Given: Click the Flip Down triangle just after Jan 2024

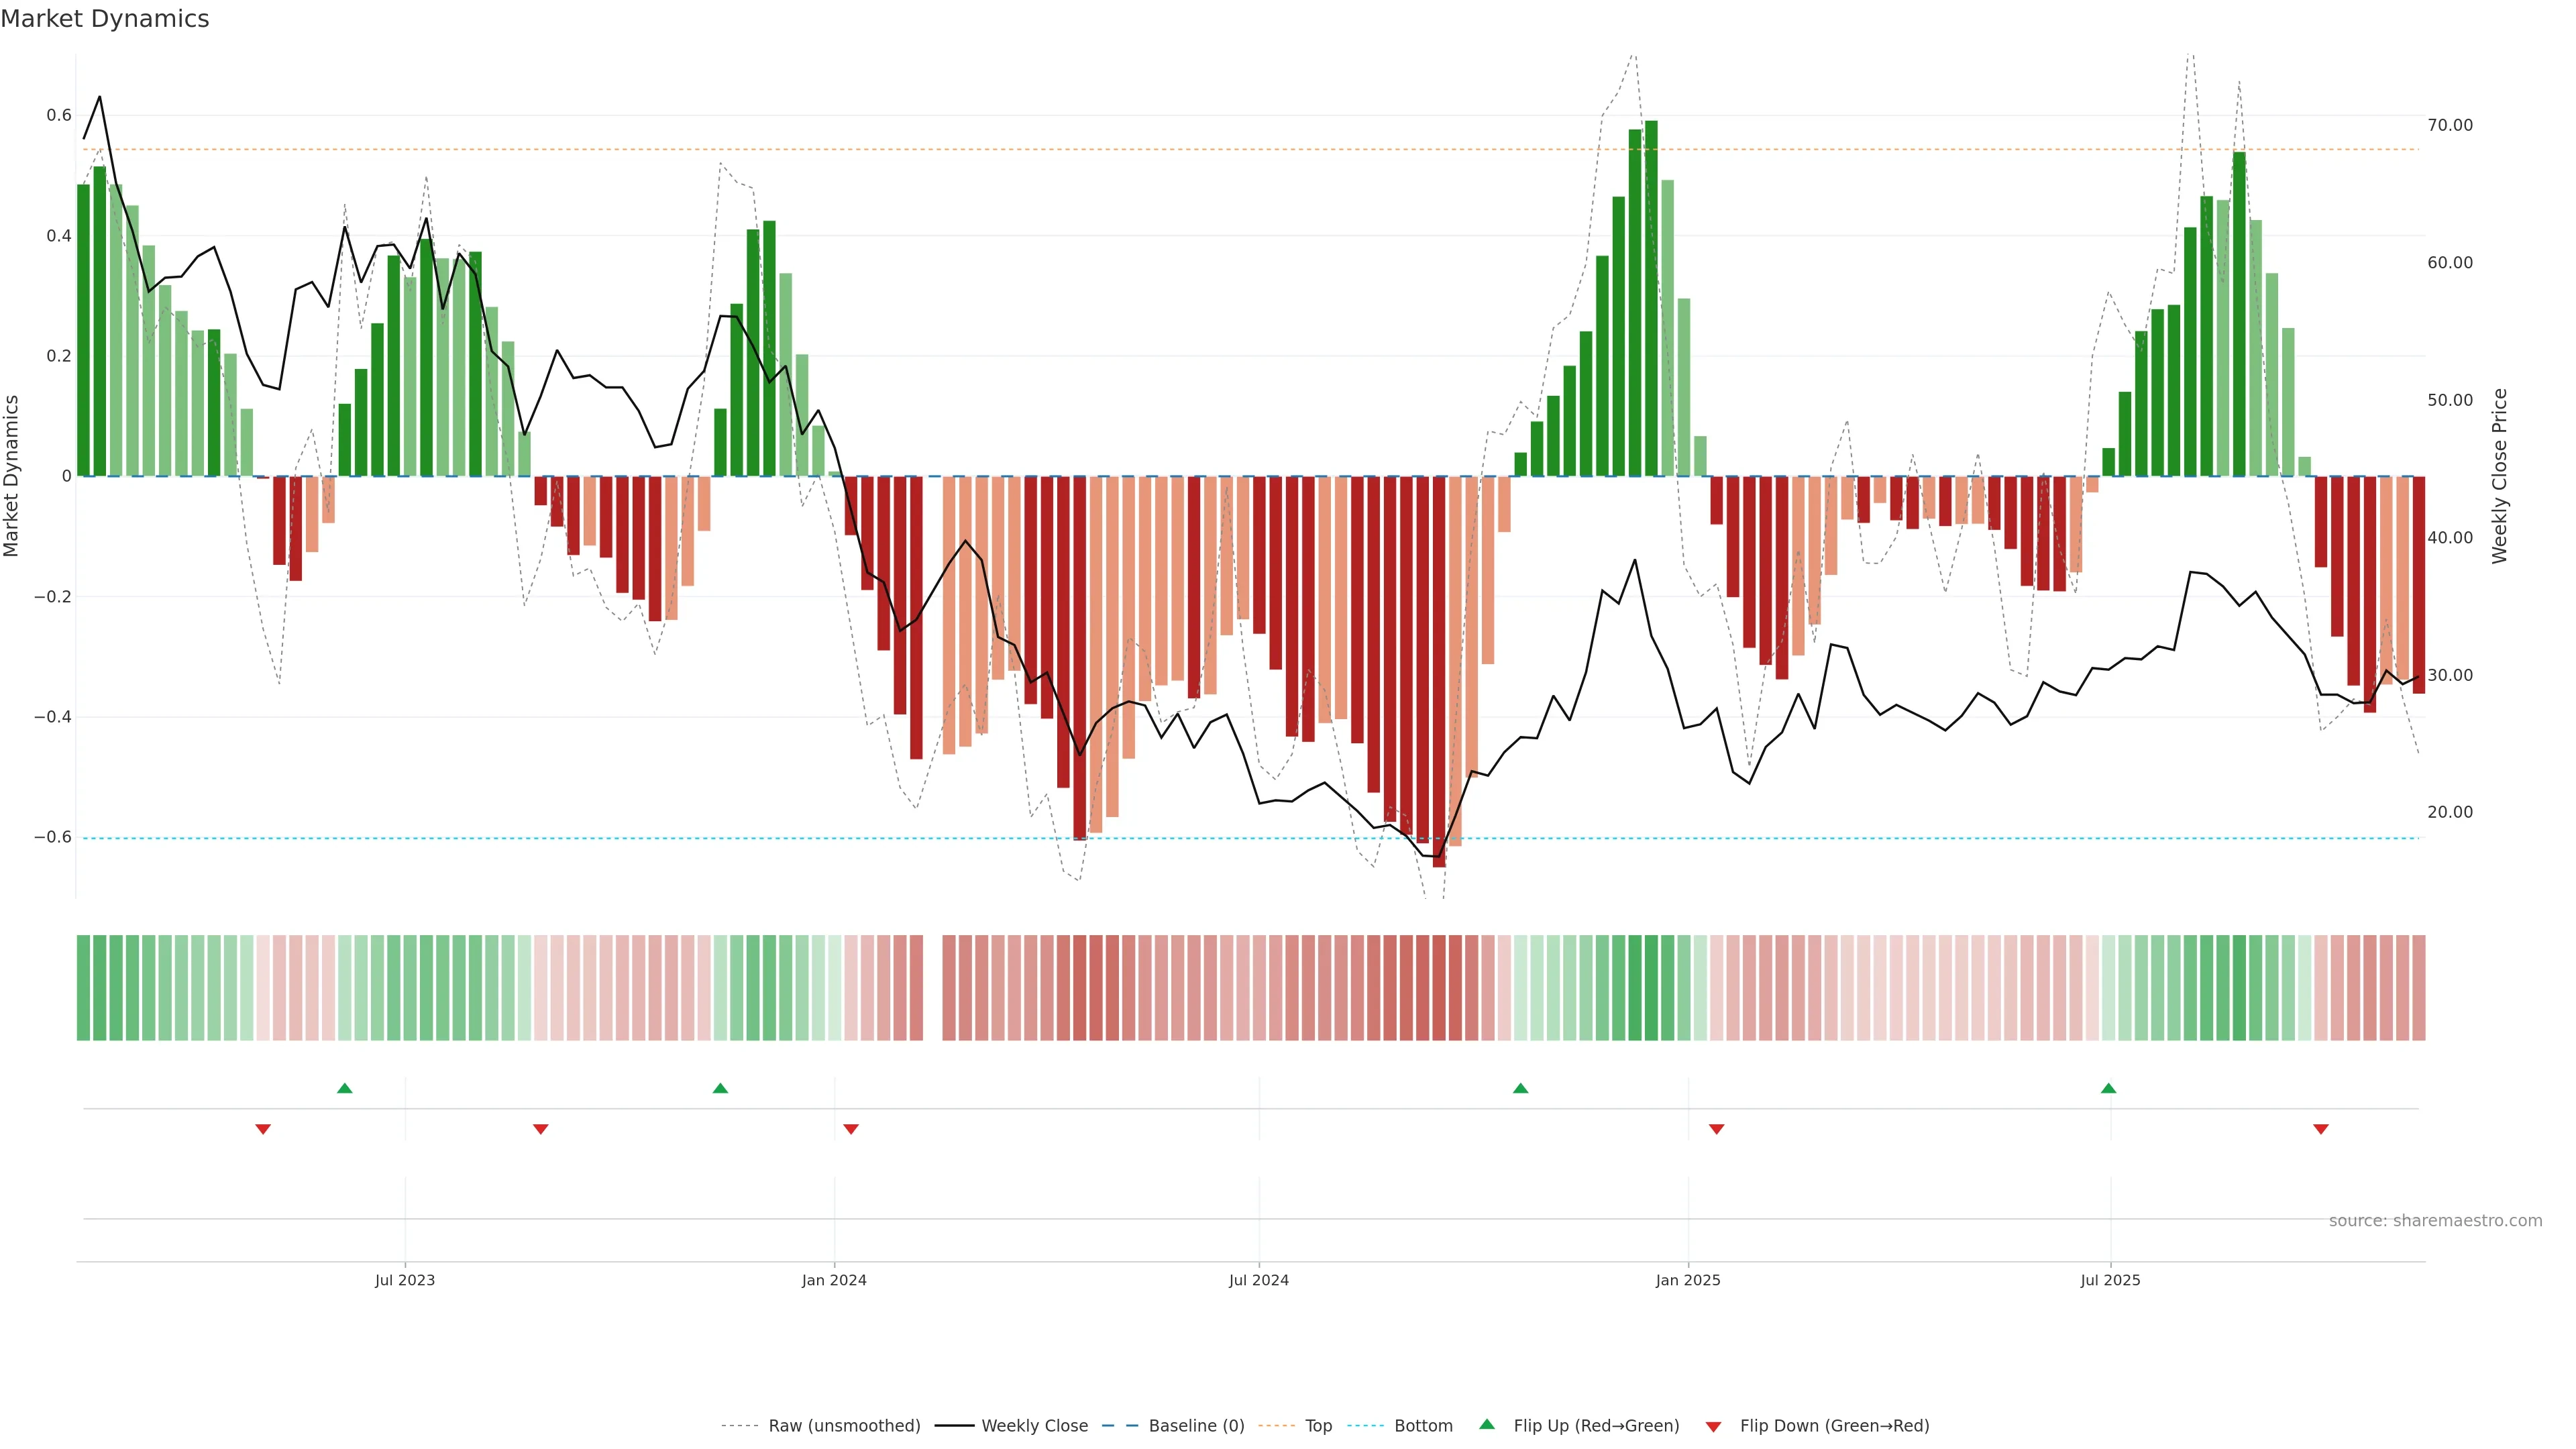Looking at the screenshot, I should [x=851, y=1129].
